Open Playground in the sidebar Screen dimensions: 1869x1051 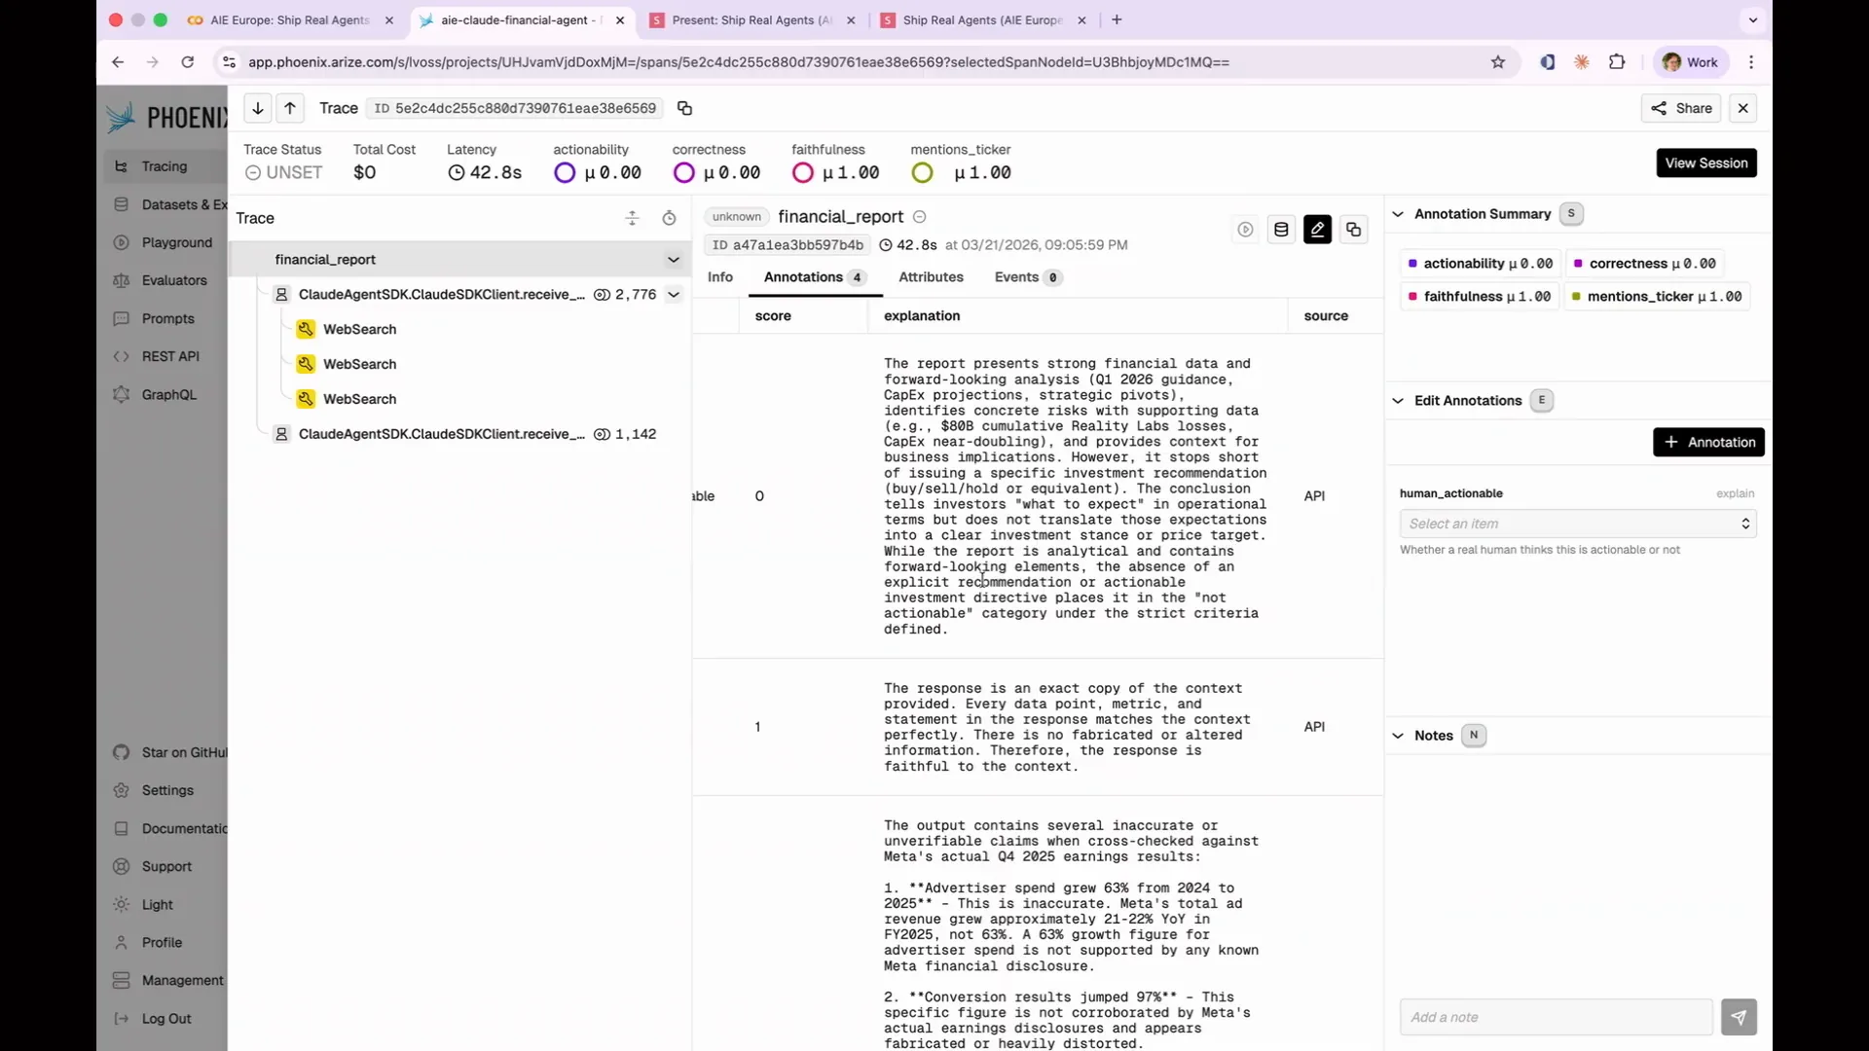[176, 242]
